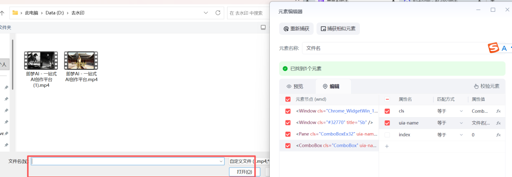
Task: Toggle the red minus checkbox beside 属性名 header
Action: click(x=387, y=99)
